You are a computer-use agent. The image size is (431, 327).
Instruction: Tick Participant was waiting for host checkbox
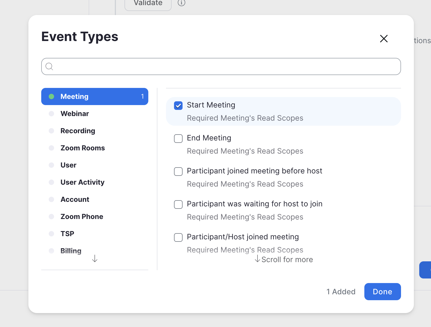click(x=178, y=205)
